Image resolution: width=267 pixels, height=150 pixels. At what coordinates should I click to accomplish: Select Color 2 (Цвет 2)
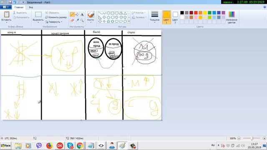coord(175,17)
